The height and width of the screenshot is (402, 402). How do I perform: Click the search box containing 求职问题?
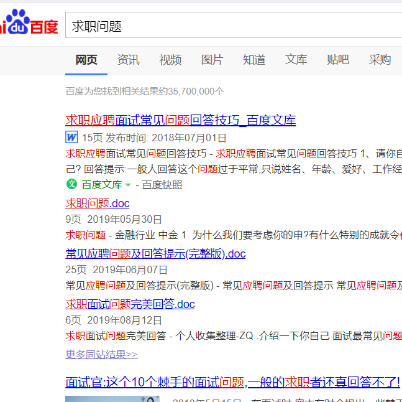coord(230,26)
